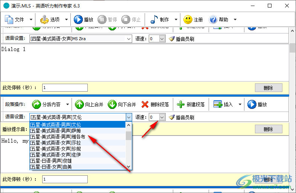Open the upper voice dropdown showing MS Zira

(x=128, y=39)
